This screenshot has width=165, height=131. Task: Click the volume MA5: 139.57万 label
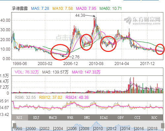coord(55,72)
